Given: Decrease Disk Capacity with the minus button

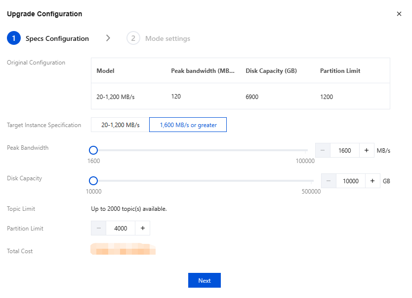Looking at the screenshot, I should tap(329, 181).
